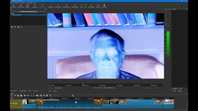Click the player scrub bar playhead
Screen dimensions: 198x111
[x=83, y=85]
